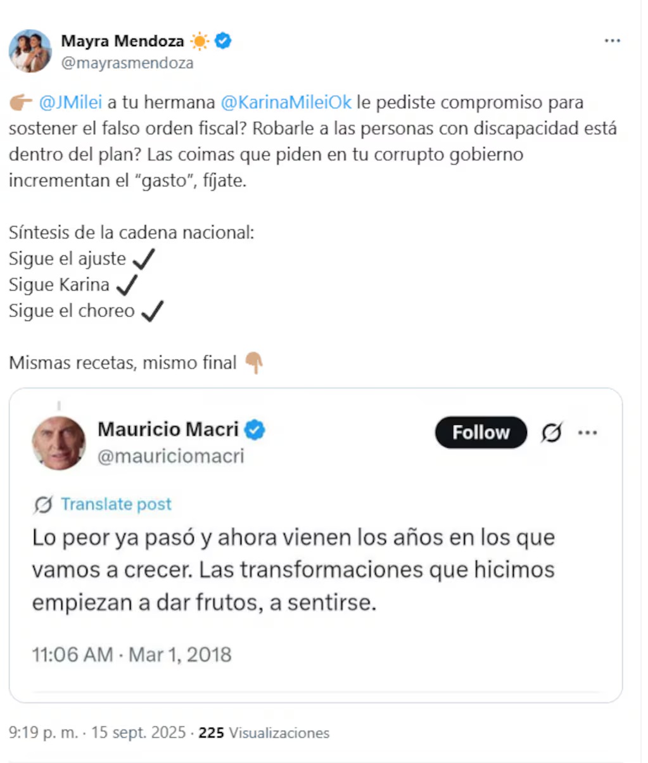Screen dimensions: 648x763
Task: Open the tweet's three-dot more options menu
Action: 612,41
